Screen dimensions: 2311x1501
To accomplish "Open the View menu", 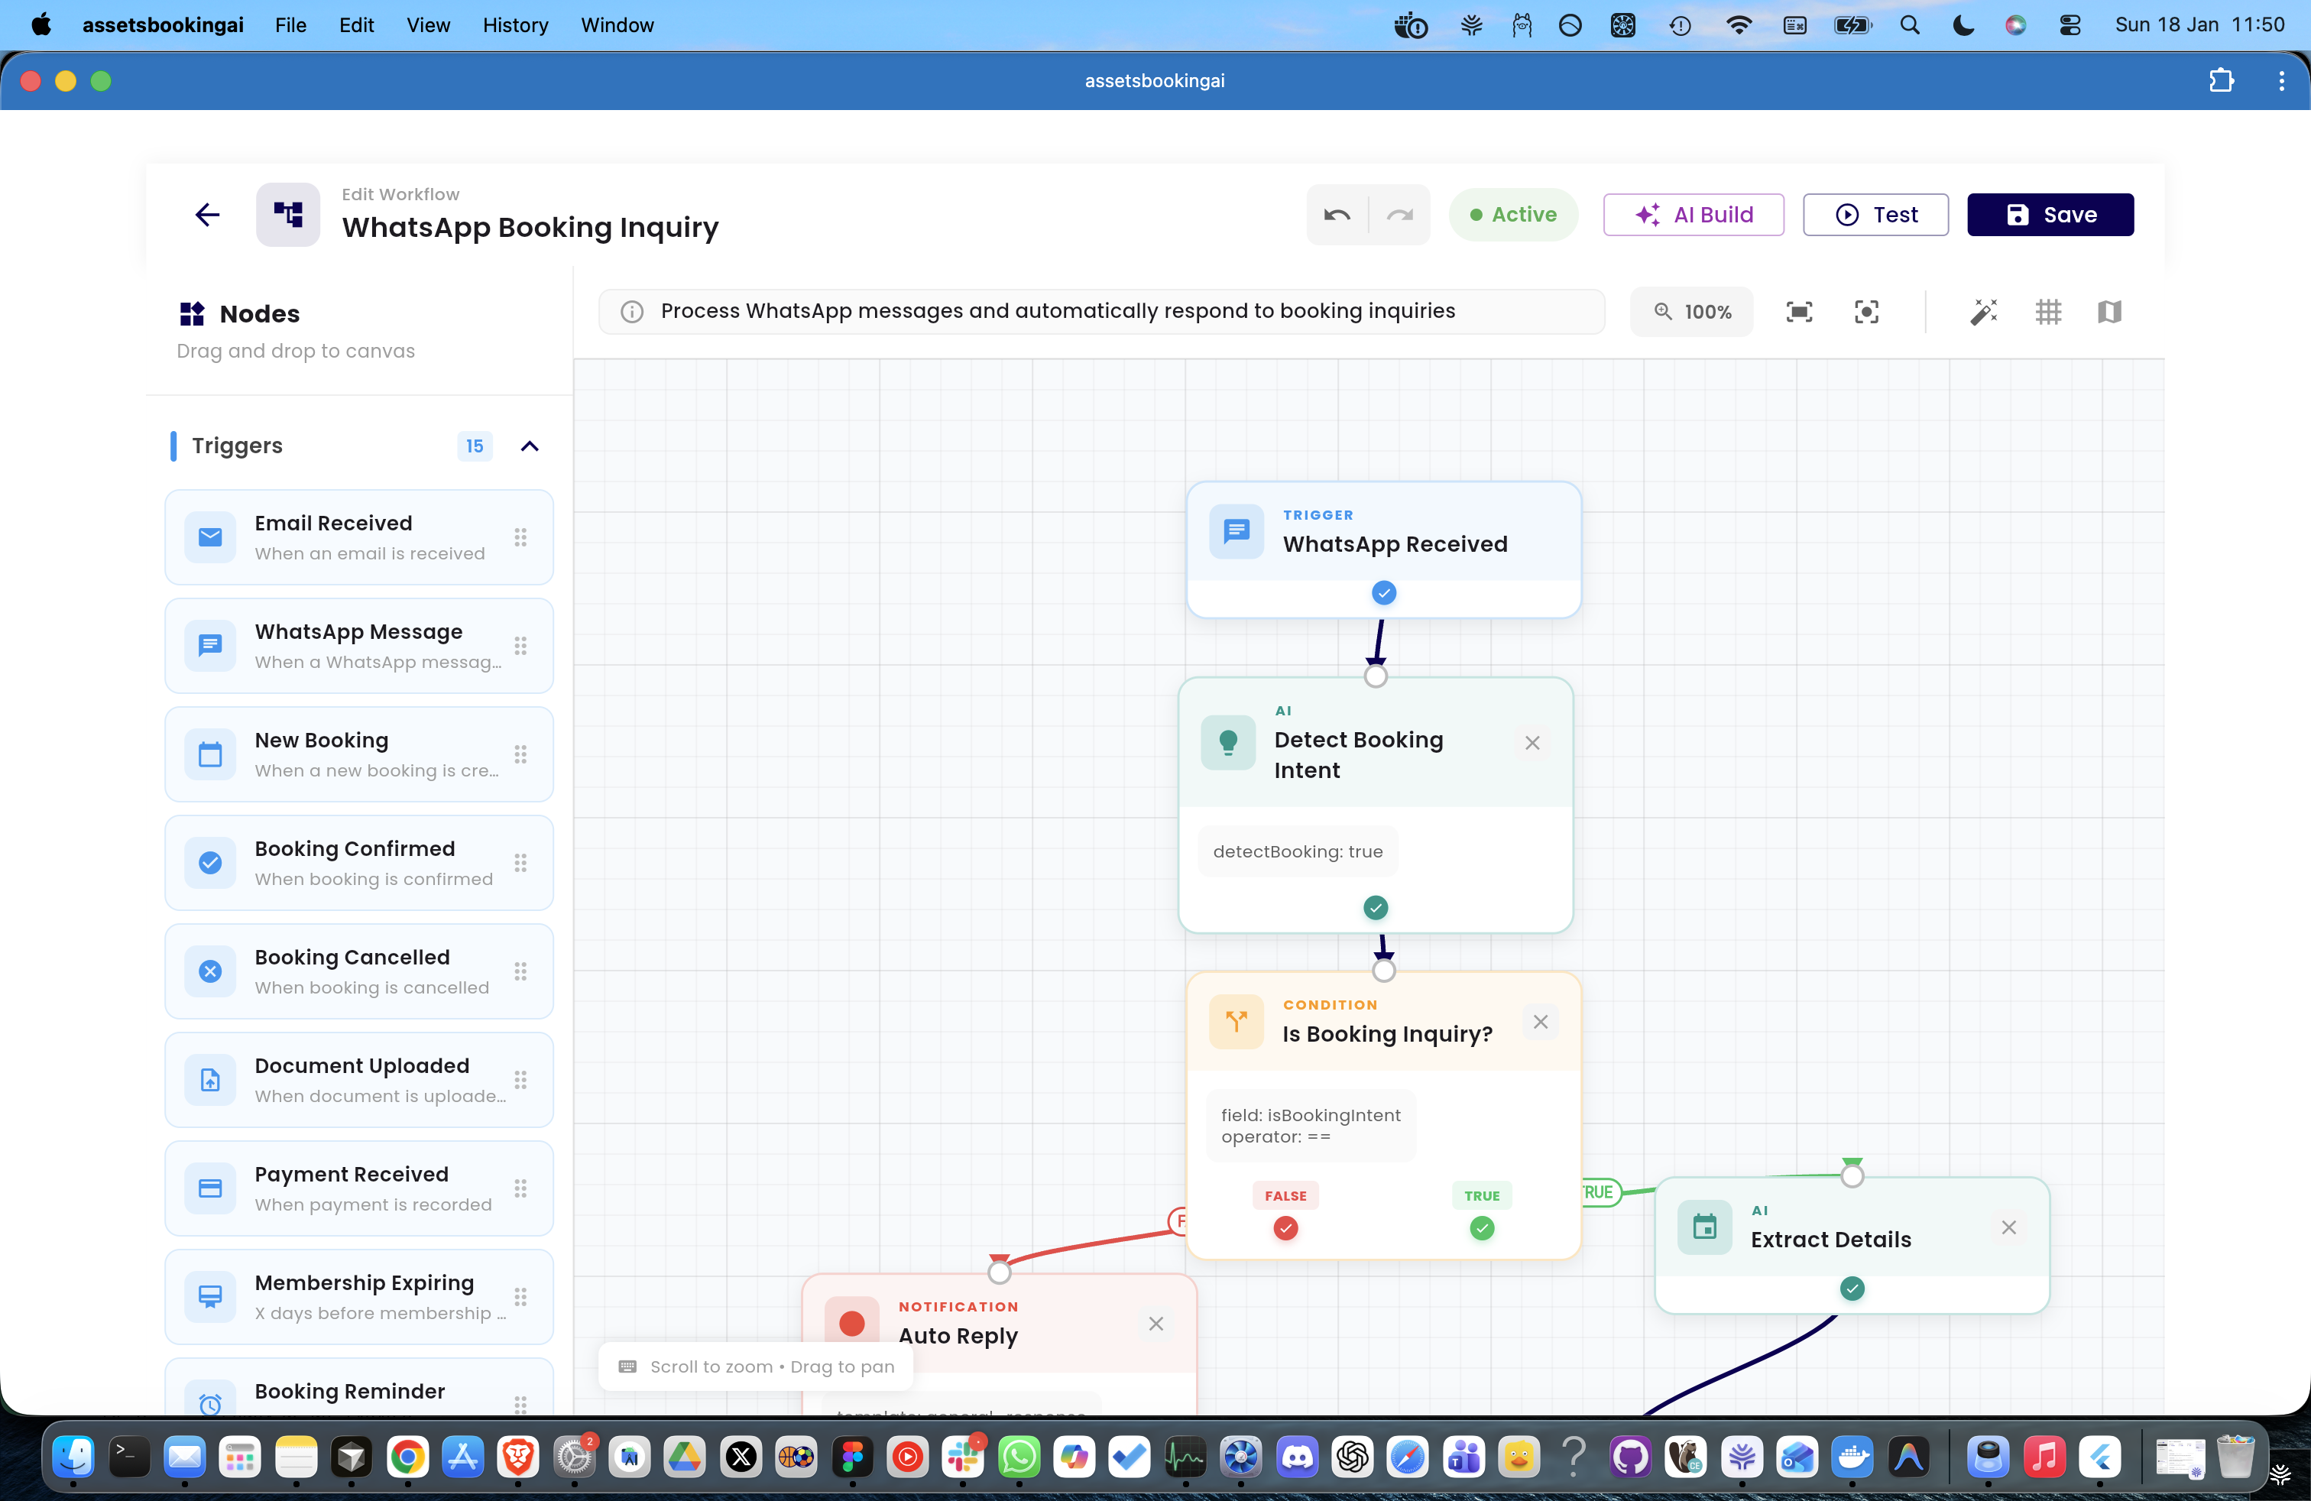I will pyautogui.click(x=427, y=25).
